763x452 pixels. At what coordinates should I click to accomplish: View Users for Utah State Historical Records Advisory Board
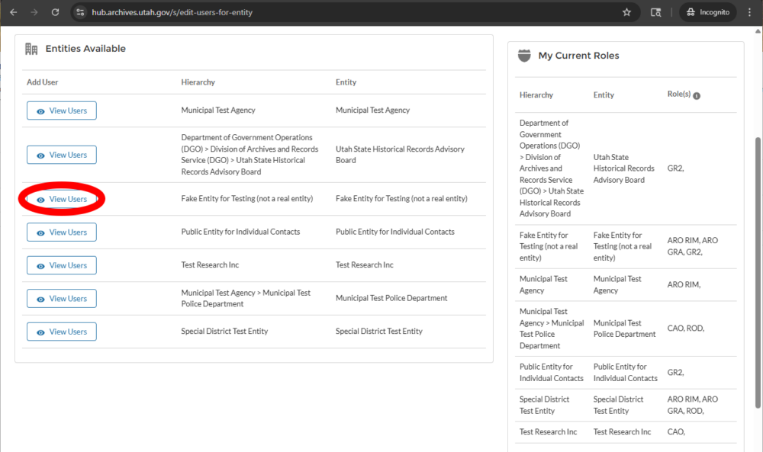click(x=62, y=155)
